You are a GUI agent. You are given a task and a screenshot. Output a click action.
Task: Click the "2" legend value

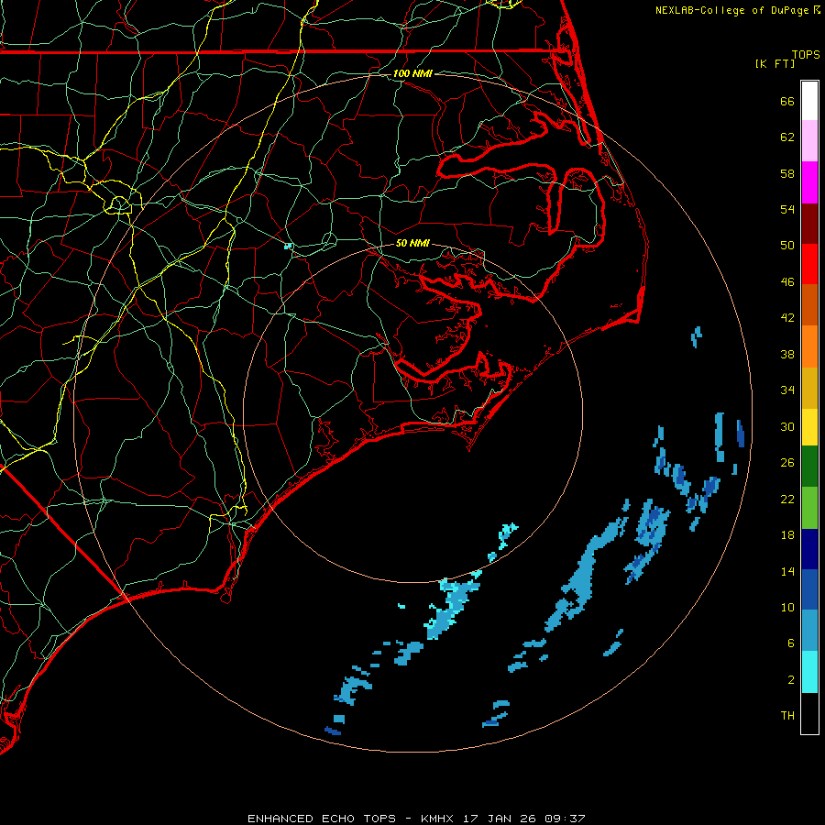[791, 680]
